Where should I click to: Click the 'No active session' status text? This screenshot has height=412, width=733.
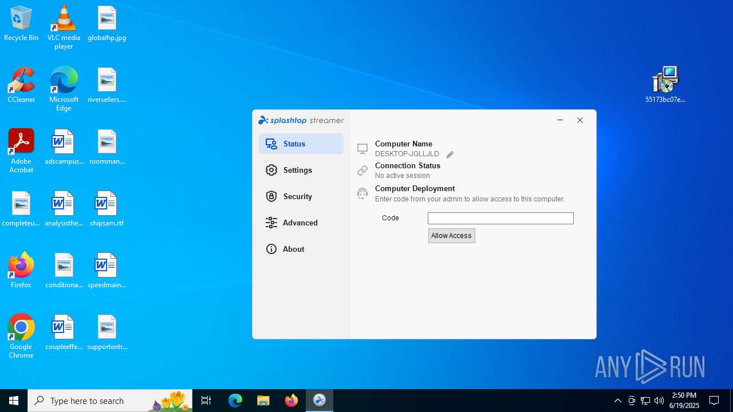tap(403, 176)
